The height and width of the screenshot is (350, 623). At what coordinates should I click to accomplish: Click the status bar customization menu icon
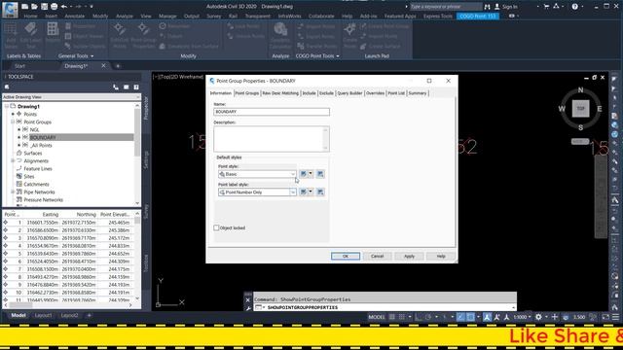tap(615, 317)
